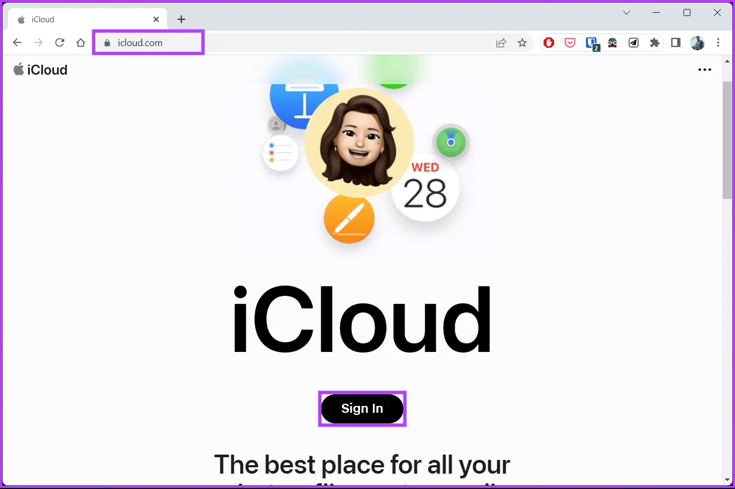Click the iCloud logo in page header
Viewport: 735px width, 489px height.
(x=40, y=70)
